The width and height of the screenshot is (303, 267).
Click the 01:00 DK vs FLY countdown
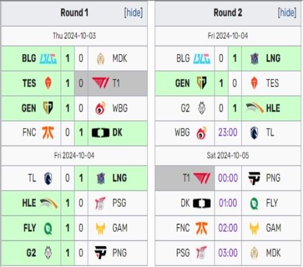(228, 203)
